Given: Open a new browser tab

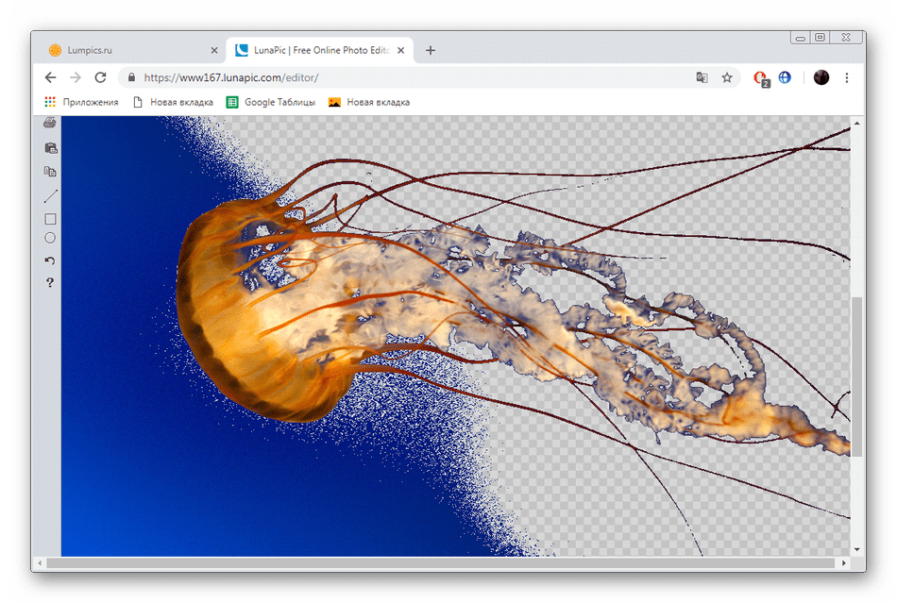Looking at the screenshot, I should pyautogui.click(x=431, y=50).
